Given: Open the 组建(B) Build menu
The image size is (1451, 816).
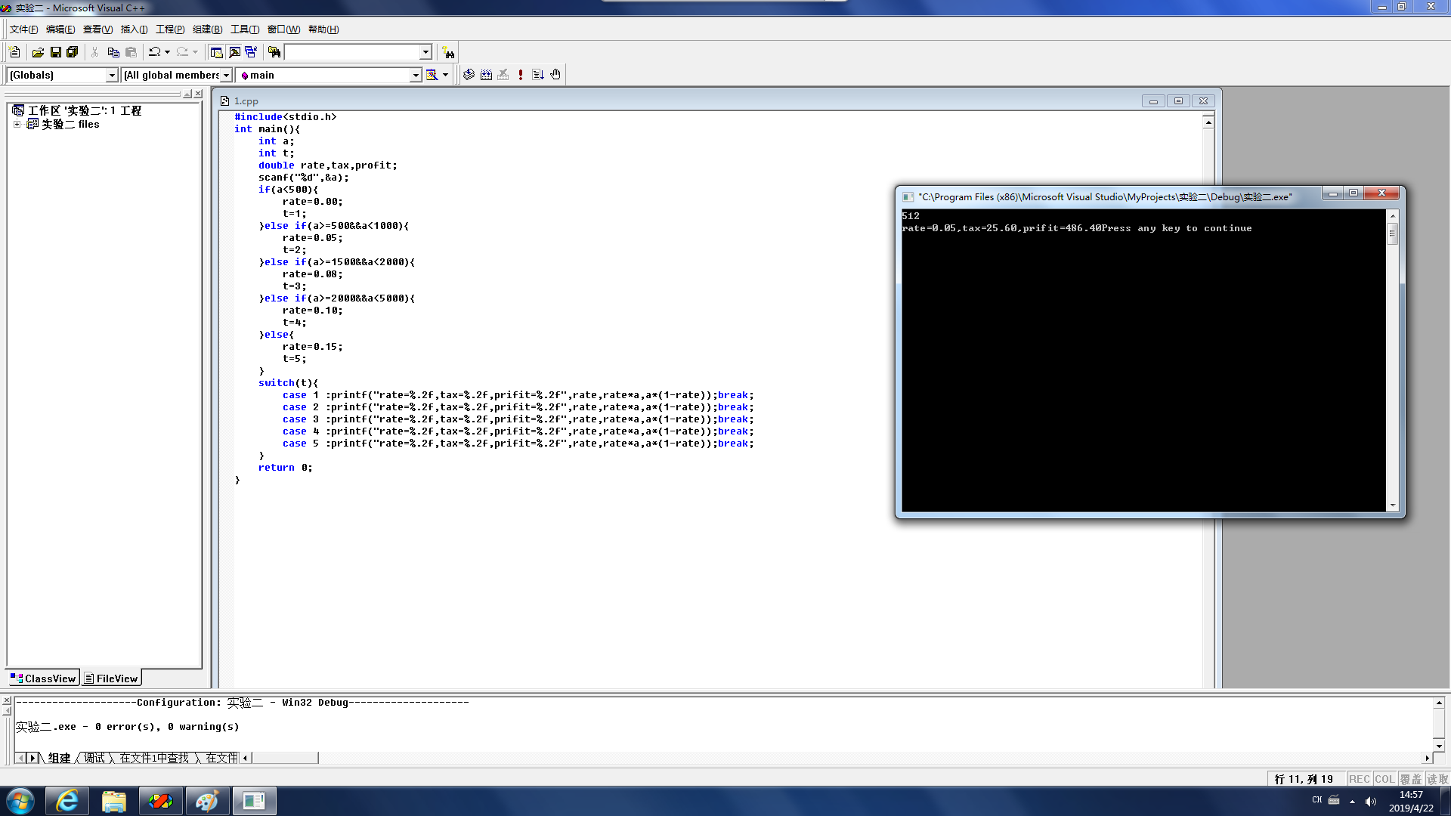Looking at the screenshot, I should click(x=207, y=29).
